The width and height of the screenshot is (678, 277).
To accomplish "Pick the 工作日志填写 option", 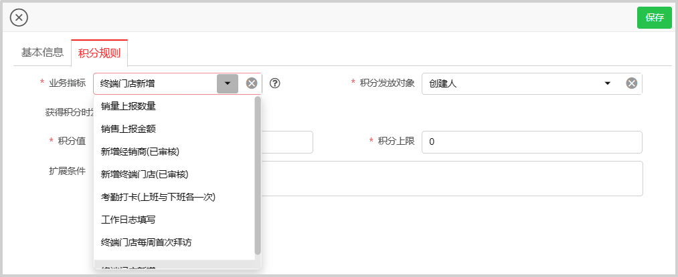I will pos(129,220).
